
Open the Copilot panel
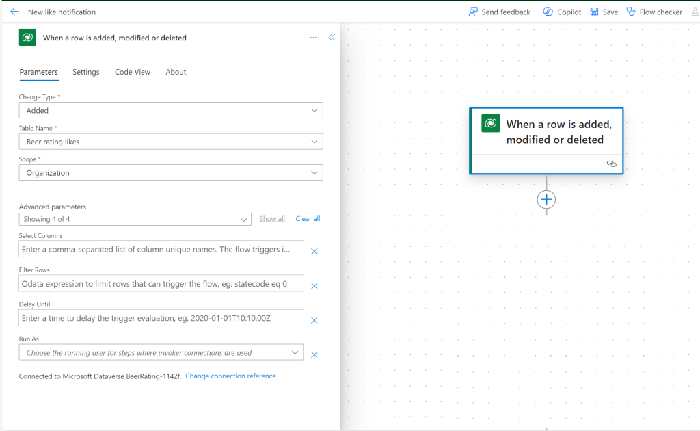pyautogui.click(x=562, y=12)
